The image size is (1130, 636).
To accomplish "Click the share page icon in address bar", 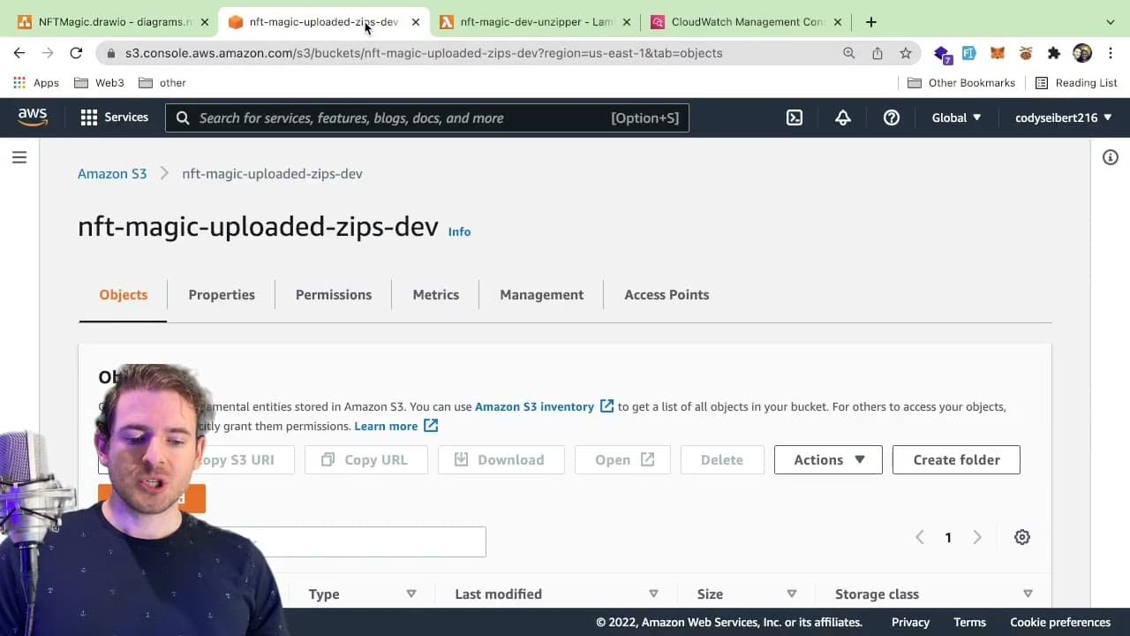I will coord(878,53).
